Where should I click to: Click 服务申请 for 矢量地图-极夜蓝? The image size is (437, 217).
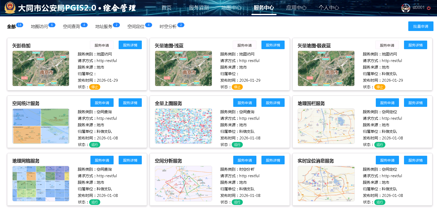click(x=387, y=45)
